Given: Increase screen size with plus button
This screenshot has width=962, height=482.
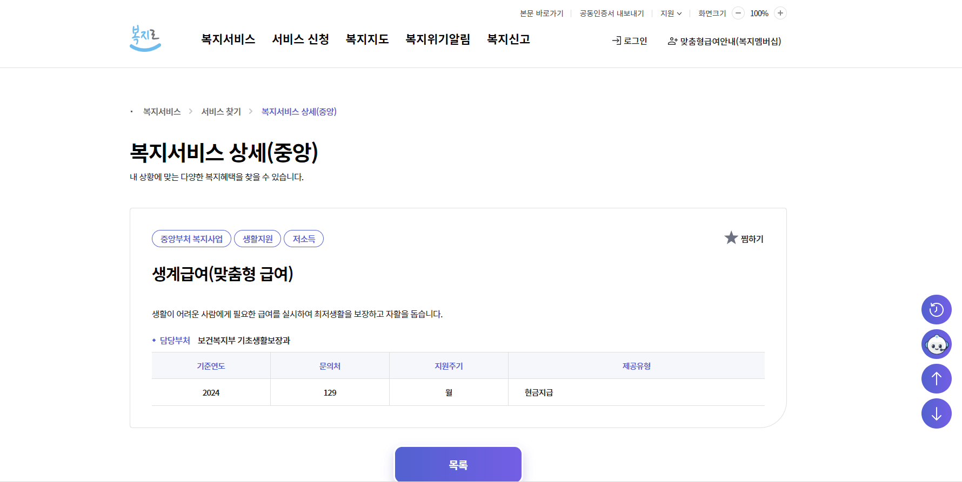Looking at the screenshot, I should click(x=780, y=13).
